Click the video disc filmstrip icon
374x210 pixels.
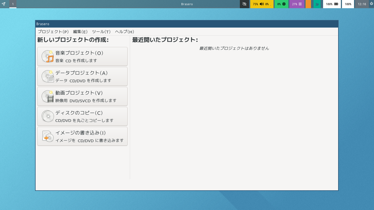click(x=48, y=96)
